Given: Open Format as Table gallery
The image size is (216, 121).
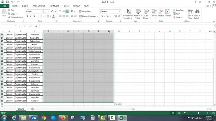Looking at the screenshot, I should coord(138,14).
